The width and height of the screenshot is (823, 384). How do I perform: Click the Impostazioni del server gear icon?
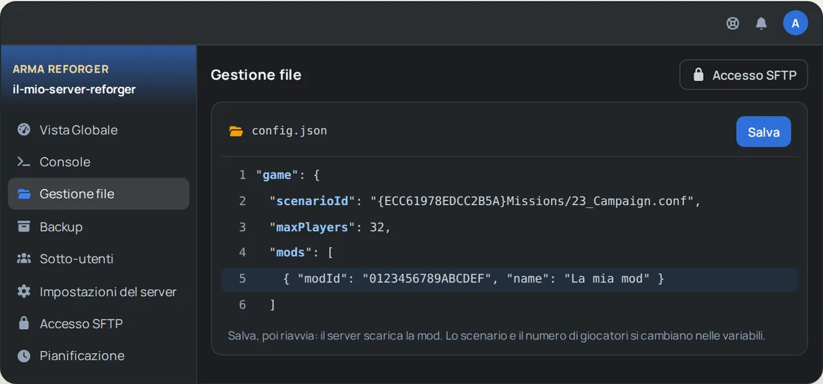click(24, 291)
